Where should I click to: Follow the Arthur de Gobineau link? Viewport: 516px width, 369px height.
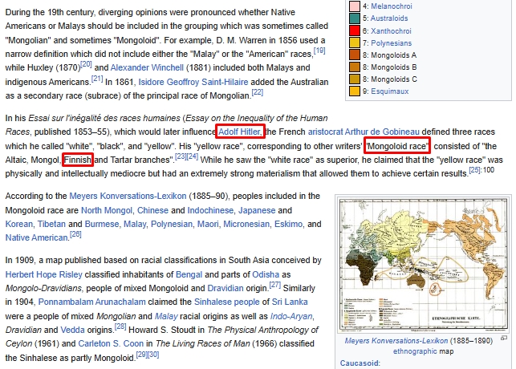382,132
